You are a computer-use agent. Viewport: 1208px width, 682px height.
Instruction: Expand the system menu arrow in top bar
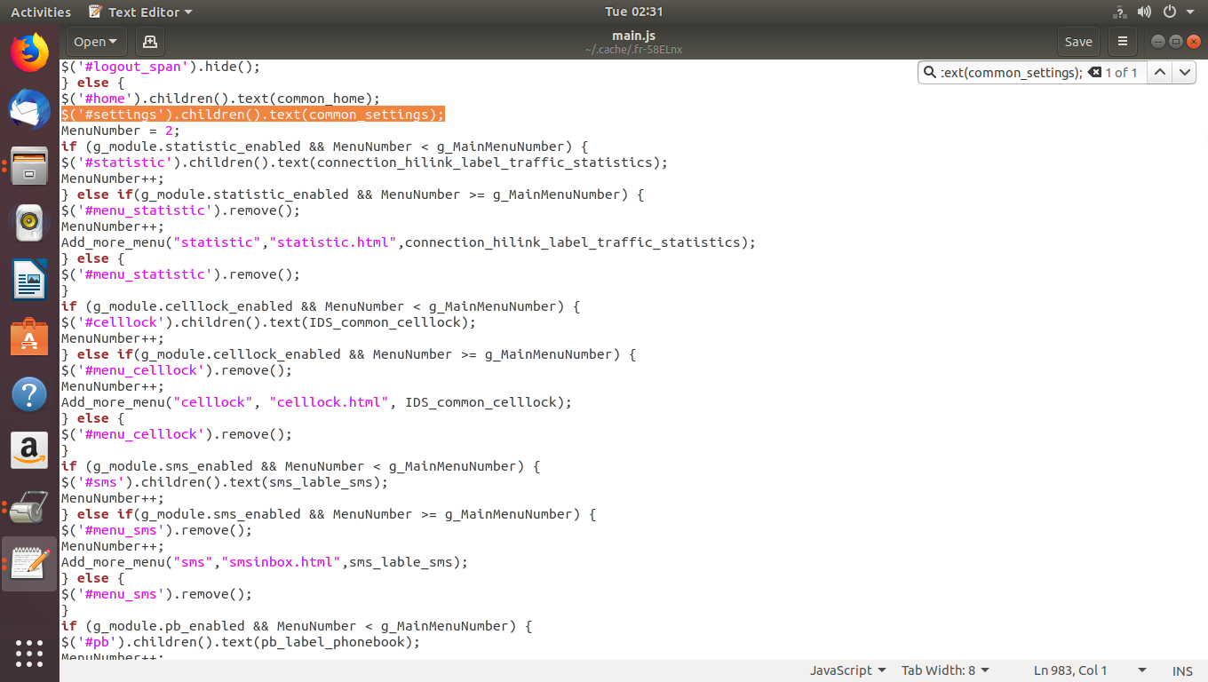point(1190,12)
